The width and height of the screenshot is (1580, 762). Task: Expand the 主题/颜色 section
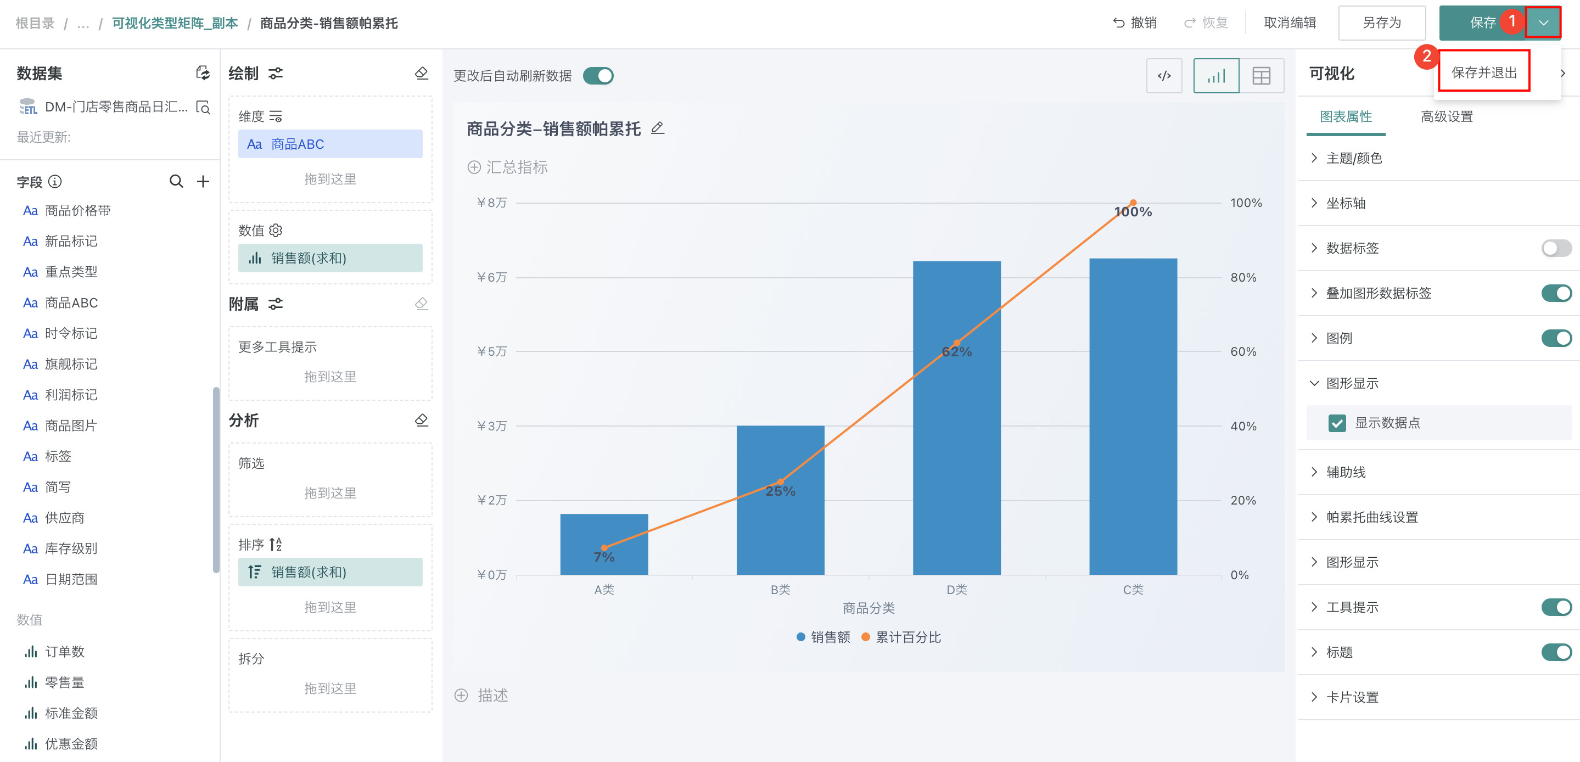pos(1354,158)
